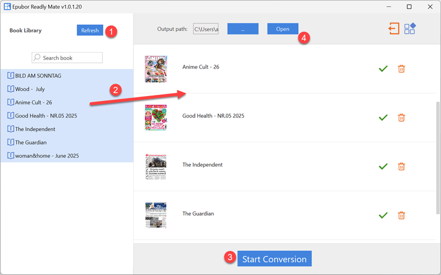441x275 pixels.
Task: Click the green checkmark for The Independent
Action: (x=383, y=166)
